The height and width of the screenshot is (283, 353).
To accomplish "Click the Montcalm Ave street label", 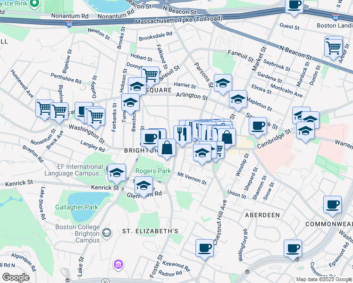I will pyautogui.click(x=286, y=91).
